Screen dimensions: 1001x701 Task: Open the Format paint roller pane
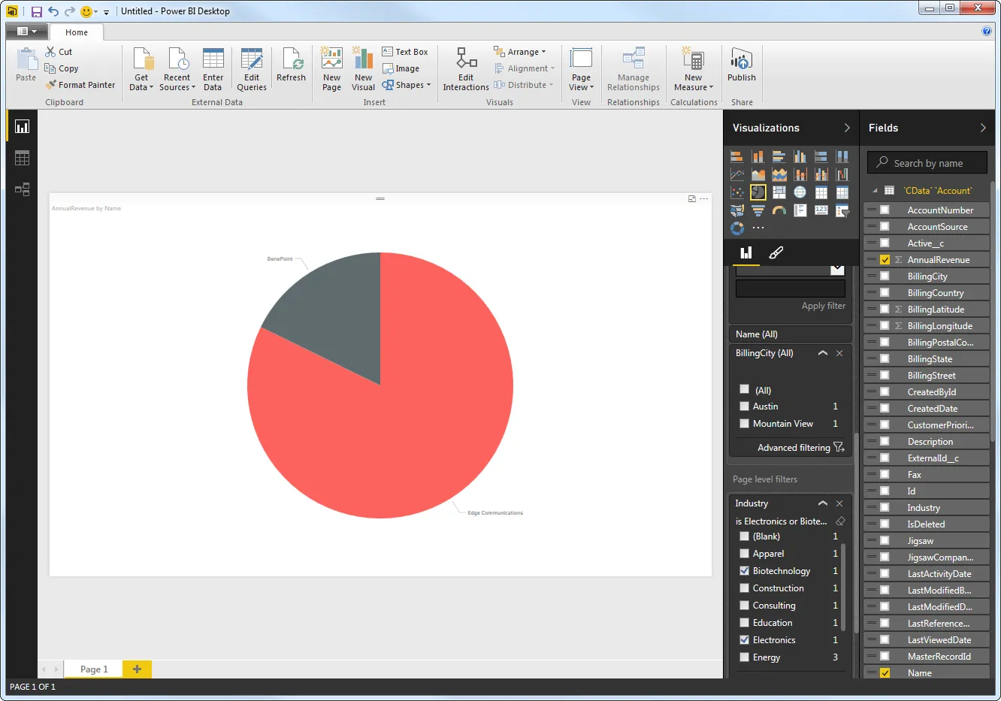click(x=776, y=253)
